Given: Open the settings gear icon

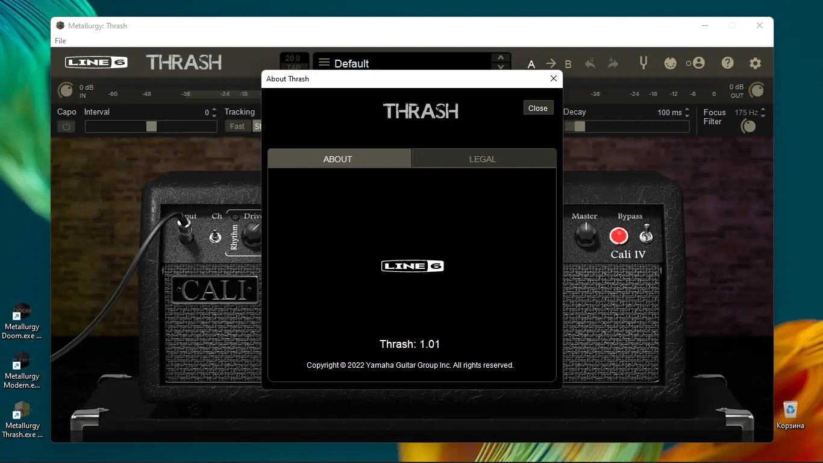Looking at the screenshot, I should (756, 63).
